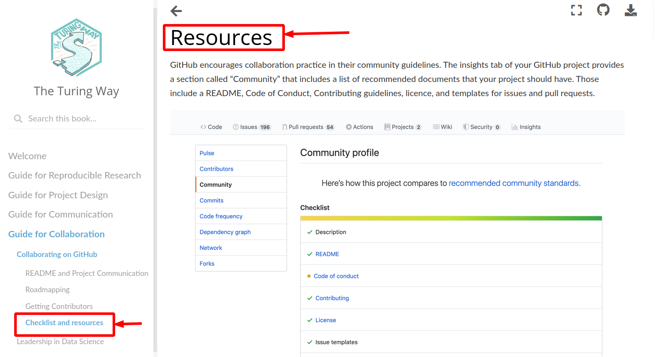The image size is (657, 357).
Task: Select Dependency graph menu item
Action: [241, 232]
